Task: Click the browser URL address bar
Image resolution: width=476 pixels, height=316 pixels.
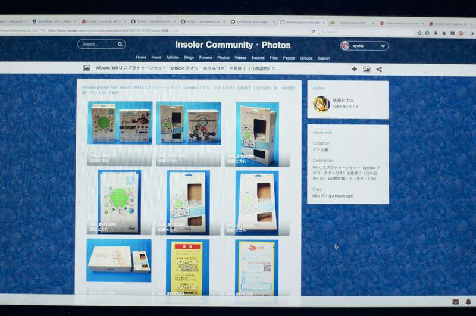Action: 155,31
